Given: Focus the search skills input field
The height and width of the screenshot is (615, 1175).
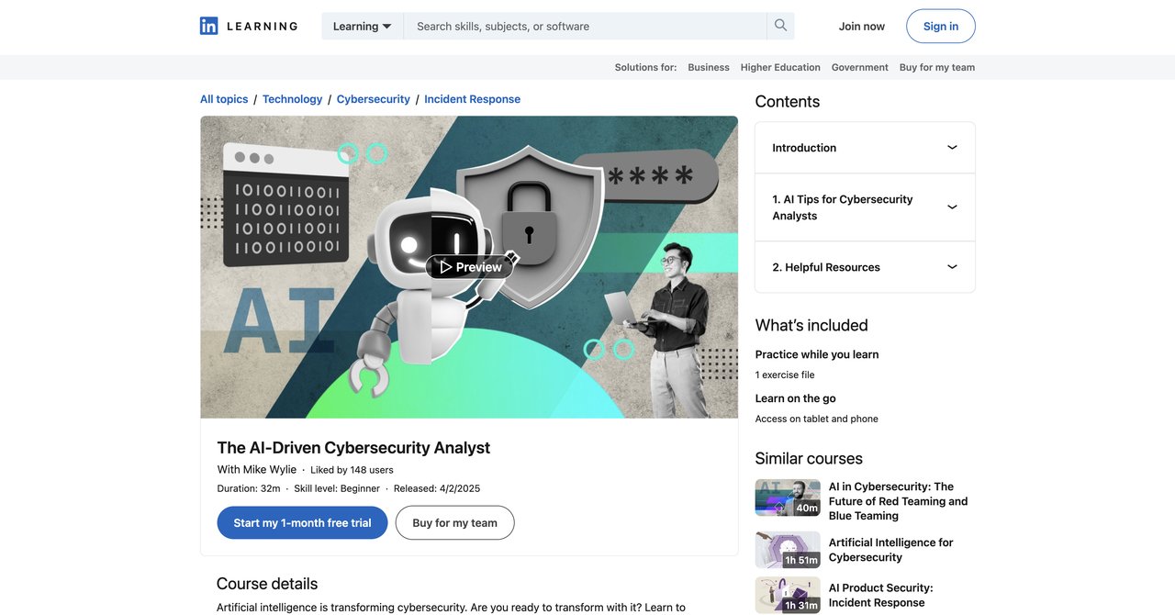Looking at the screenshot, I should tap(585, 26).
